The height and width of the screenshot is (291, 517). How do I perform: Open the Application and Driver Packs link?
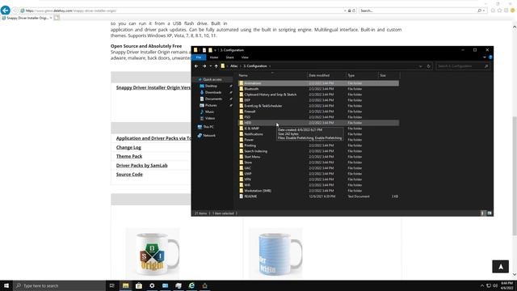(x=153, y=138)
